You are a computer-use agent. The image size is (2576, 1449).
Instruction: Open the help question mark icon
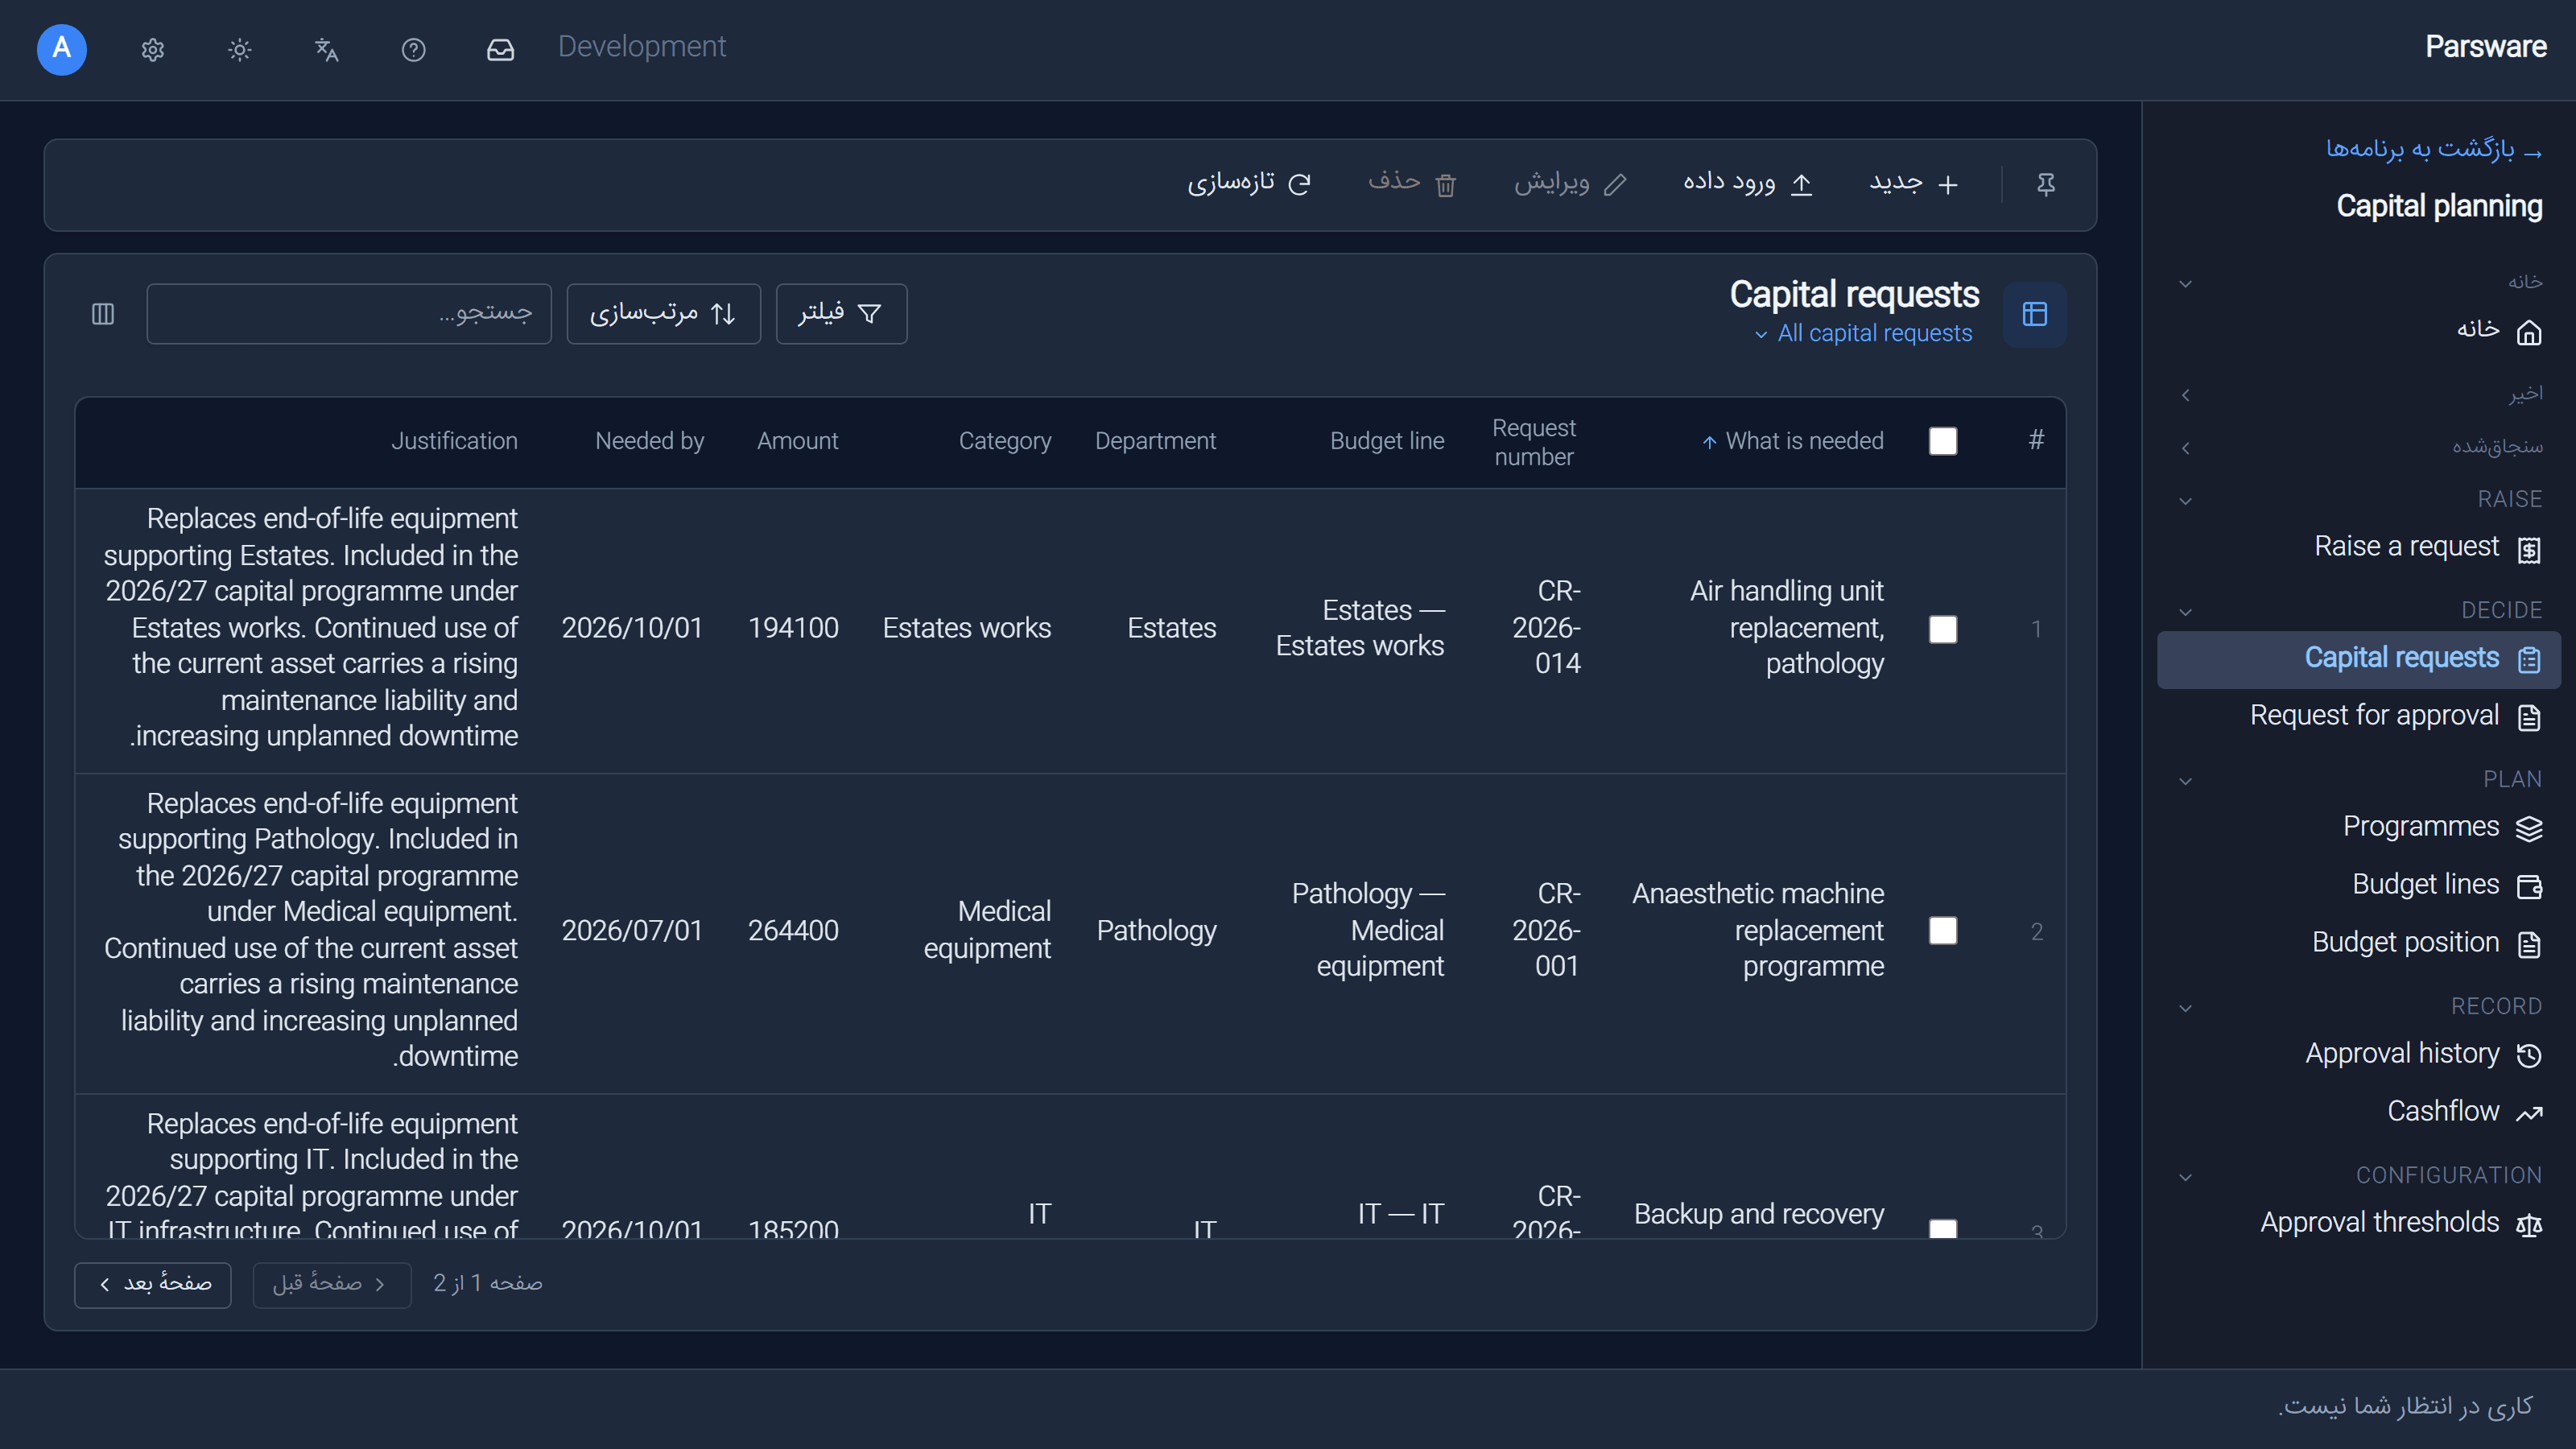click(413, 49)
